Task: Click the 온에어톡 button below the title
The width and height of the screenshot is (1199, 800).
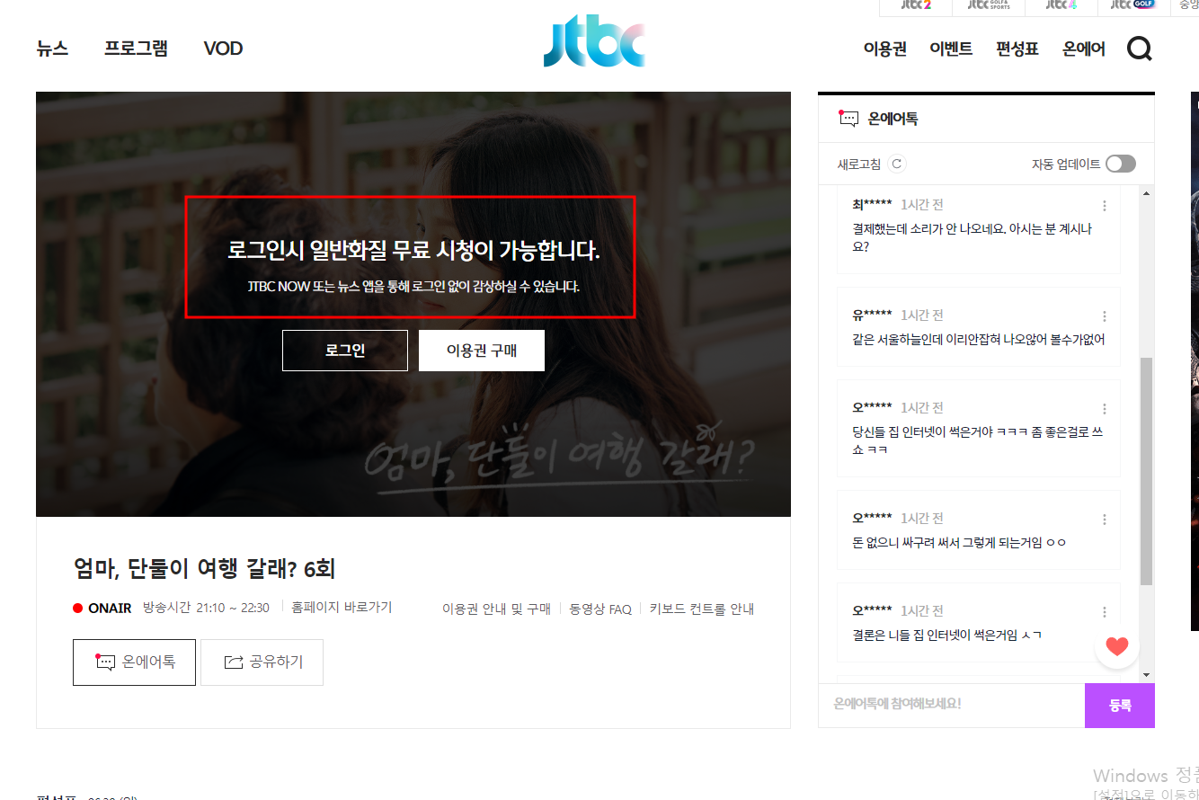Action: coord(134,662)
